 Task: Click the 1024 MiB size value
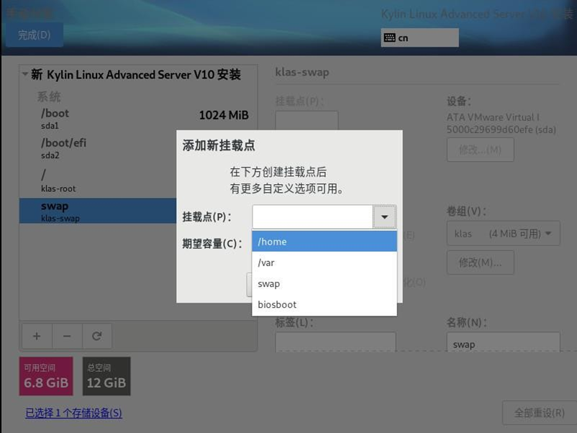click(224, 115)
